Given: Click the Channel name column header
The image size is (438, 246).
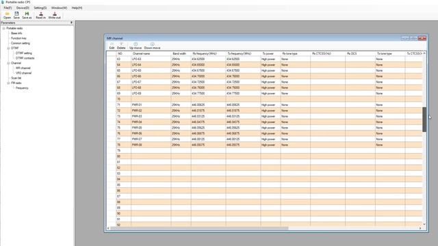Looking at the screenshot, I should click(151, 53).
